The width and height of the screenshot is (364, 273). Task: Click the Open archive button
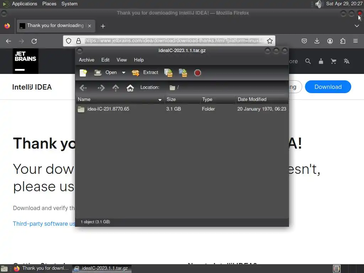[x=106, y=73]
